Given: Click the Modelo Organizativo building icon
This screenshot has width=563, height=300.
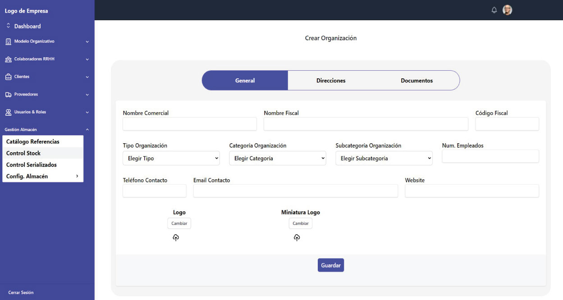Looking at the screenshot, I should point(8,41).
